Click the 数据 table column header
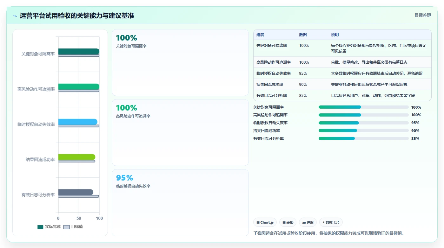444x248 pixels. point(303,35)
